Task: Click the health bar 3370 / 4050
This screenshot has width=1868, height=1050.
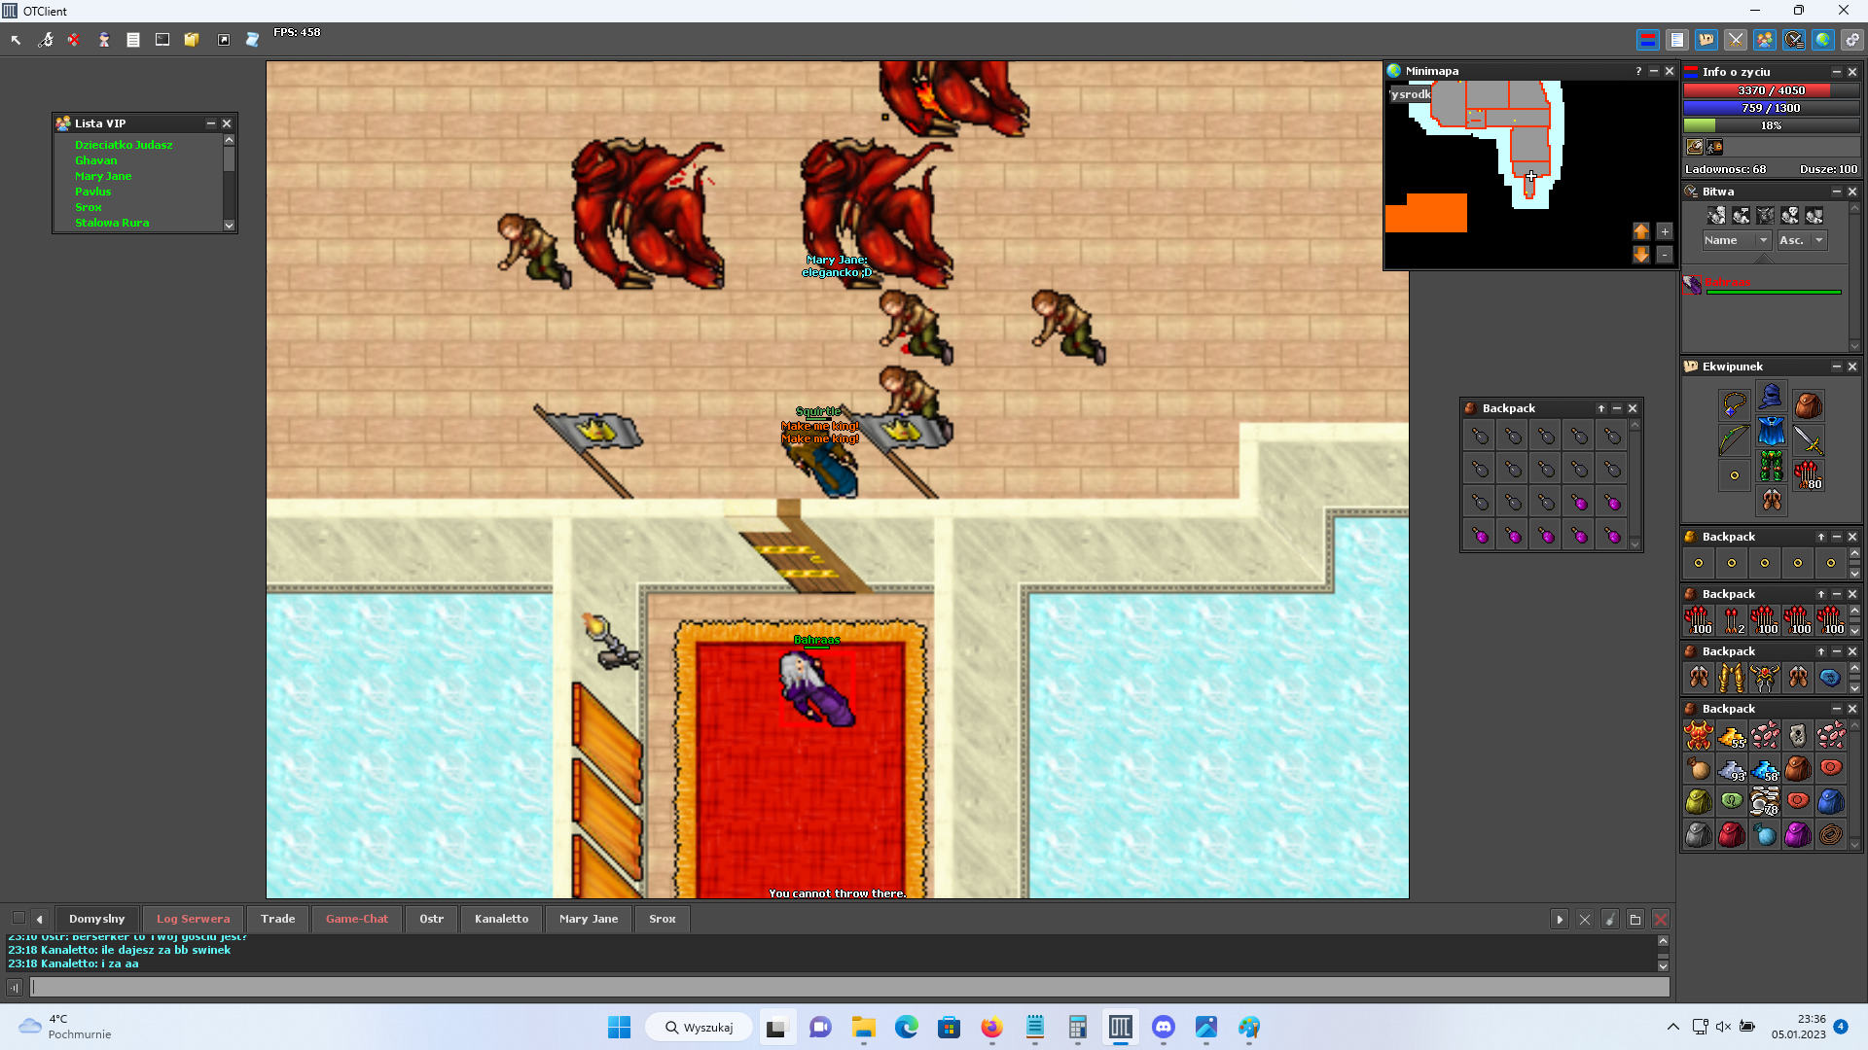Action: pyautogui.click(x=1771, y=90)
